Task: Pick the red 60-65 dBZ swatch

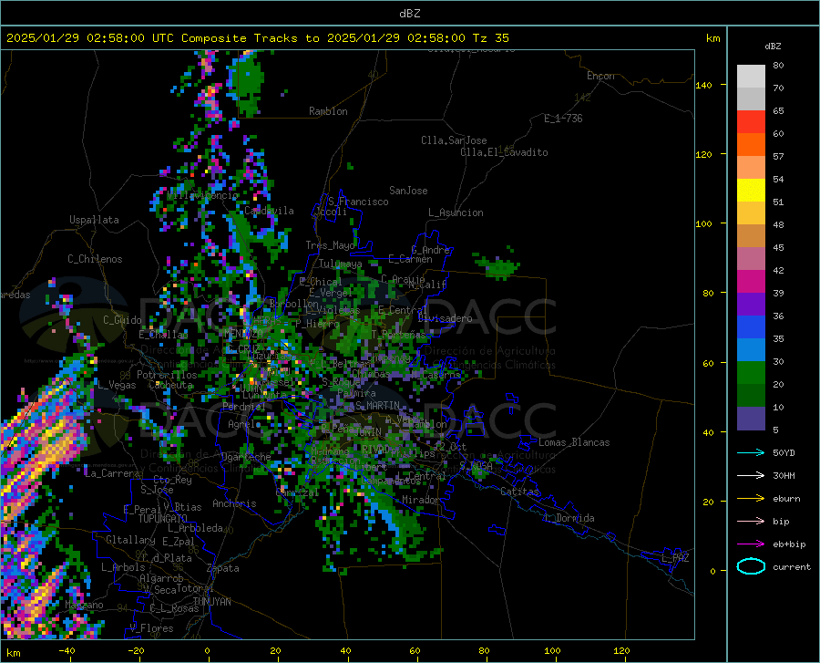Action: (751, 122)
